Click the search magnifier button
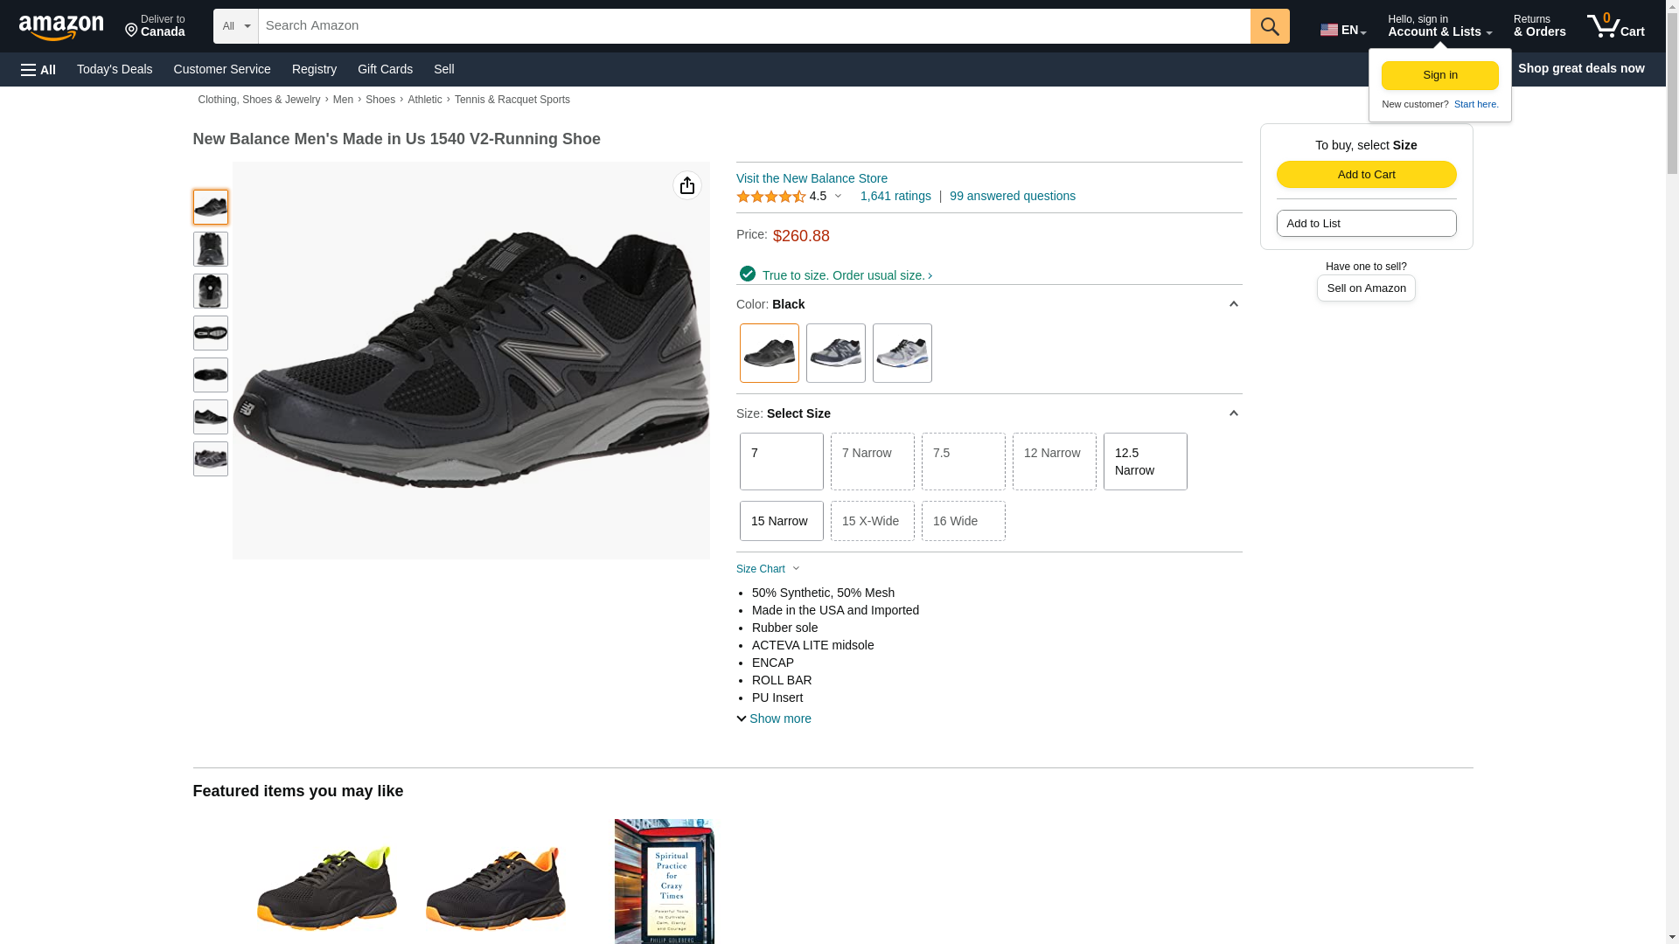 pos(1269,26)
